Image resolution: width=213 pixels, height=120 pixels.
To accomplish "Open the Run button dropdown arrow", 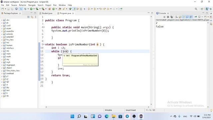I will [34, 9].
